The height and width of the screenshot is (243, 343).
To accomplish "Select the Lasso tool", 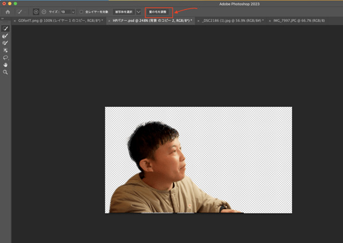I will tap(5, 58).
